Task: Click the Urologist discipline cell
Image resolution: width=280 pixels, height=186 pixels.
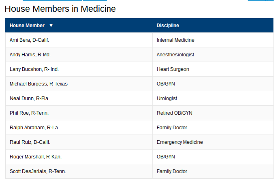Action: point(213,98)
